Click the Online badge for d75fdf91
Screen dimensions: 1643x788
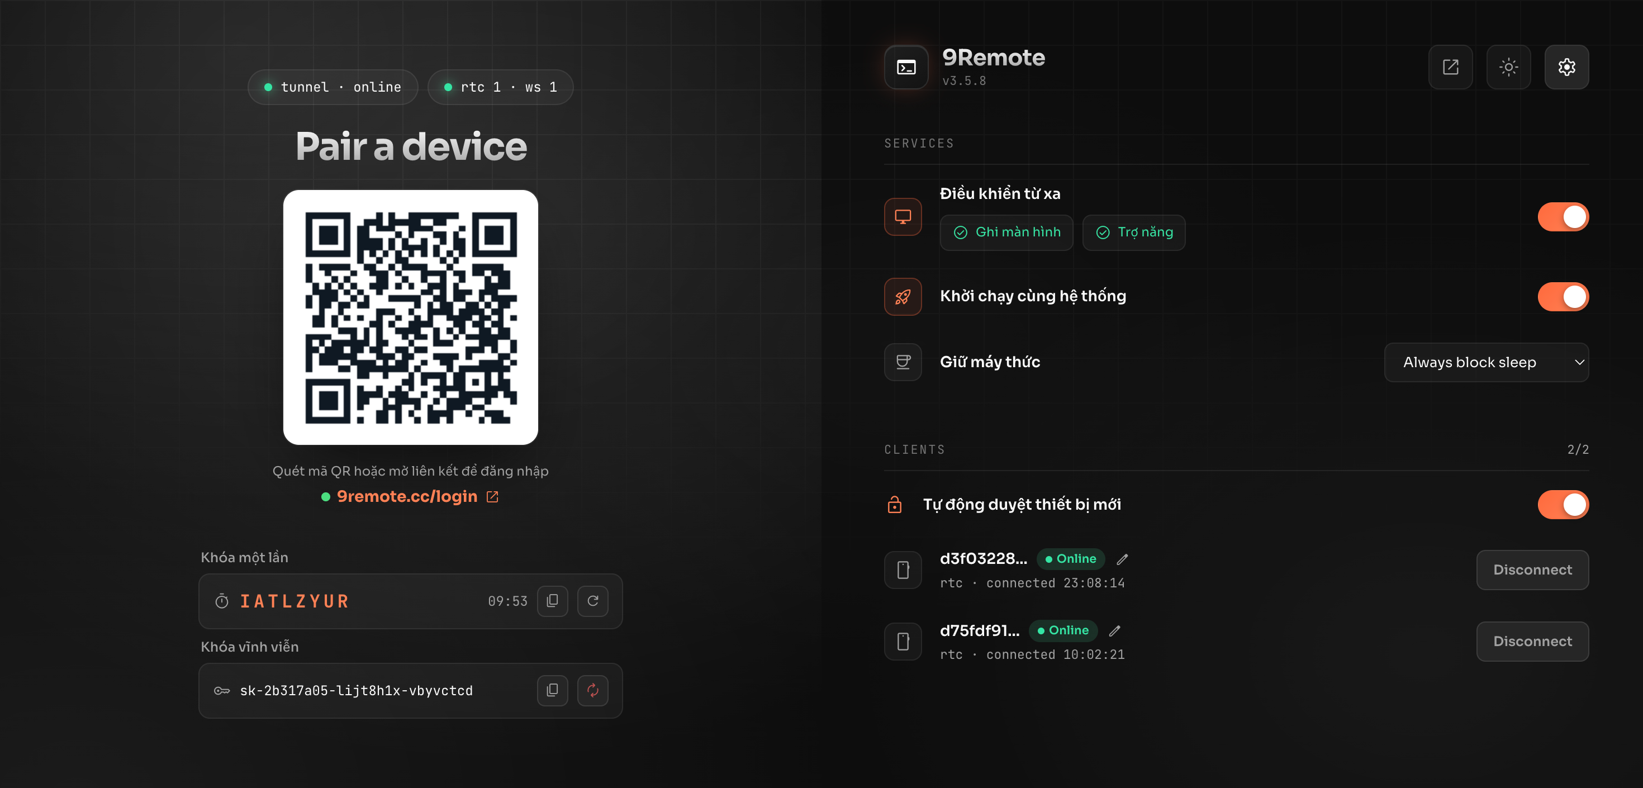1062,630
